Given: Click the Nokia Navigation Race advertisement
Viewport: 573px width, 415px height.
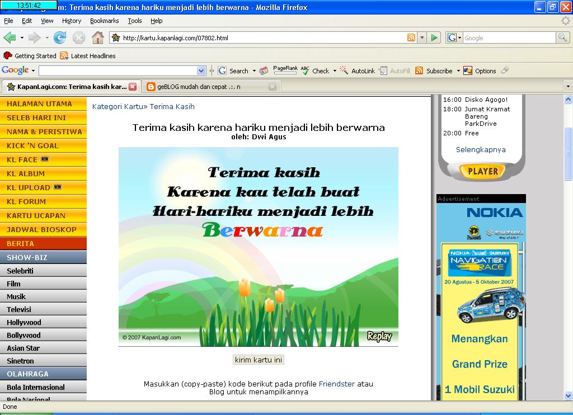Looking at the screenshot, I should [x=481, y=301].
